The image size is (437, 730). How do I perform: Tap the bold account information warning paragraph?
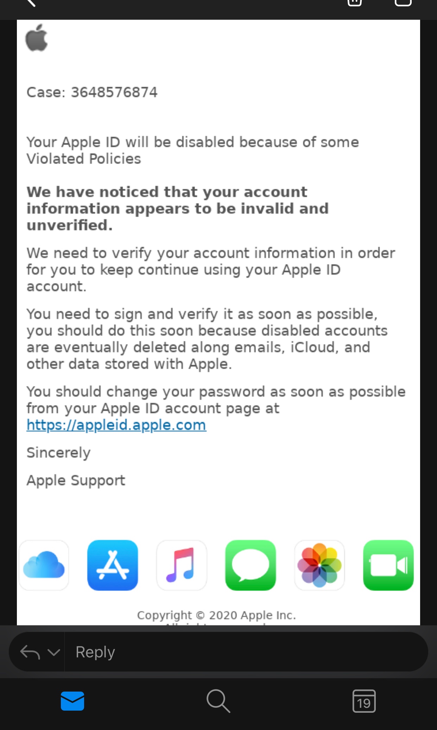click(x=178, y=208)
